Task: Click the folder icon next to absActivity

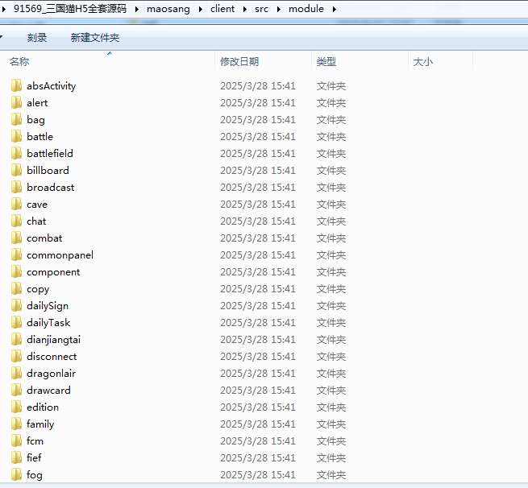Action: [x=16, y=85]
